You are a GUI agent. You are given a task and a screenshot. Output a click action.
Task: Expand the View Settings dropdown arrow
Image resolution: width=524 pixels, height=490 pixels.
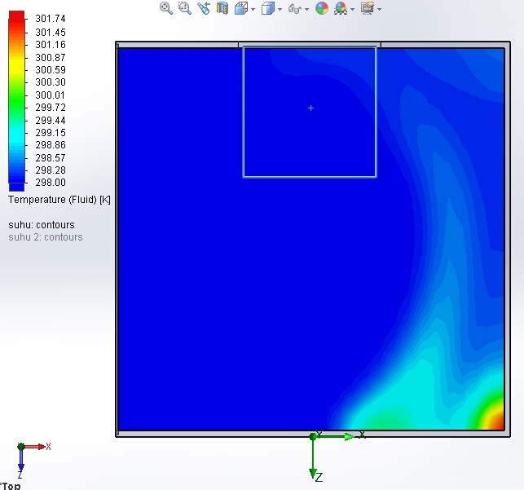(379, 9)
